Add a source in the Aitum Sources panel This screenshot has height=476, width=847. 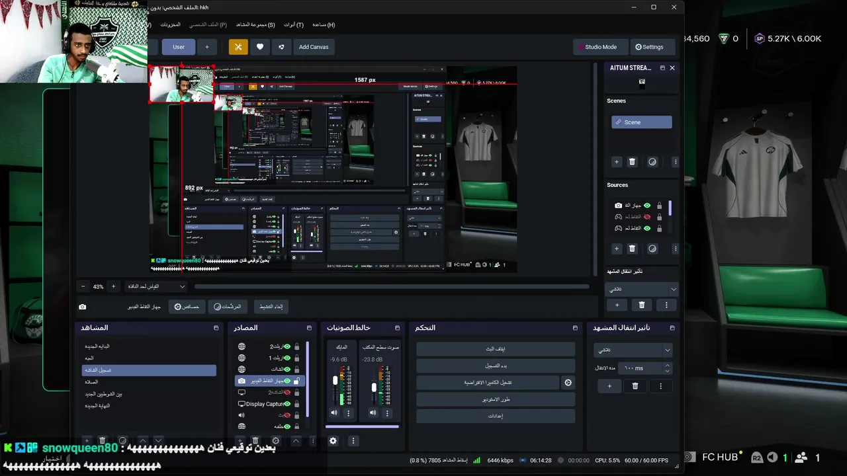[x=617, y=249]
